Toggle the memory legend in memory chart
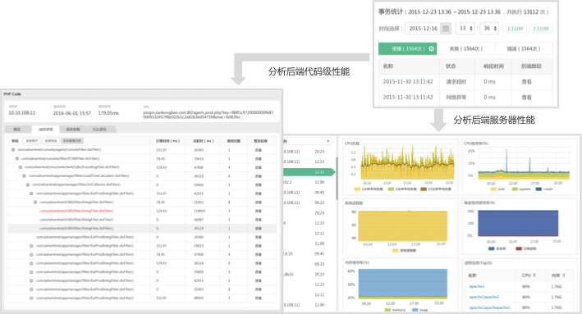 (395, 310)
